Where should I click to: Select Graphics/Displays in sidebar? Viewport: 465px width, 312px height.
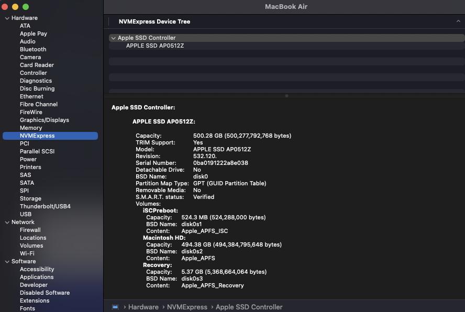pyautogui.click(x=45, y=120)
